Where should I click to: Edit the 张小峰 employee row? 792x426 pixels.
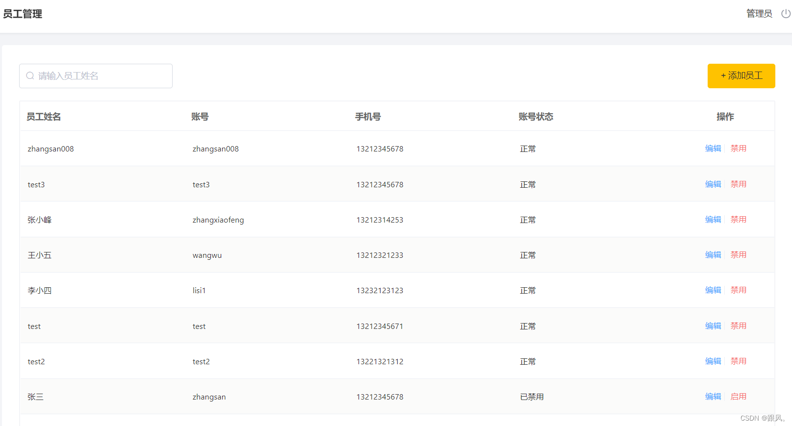(x=713, y=220)
